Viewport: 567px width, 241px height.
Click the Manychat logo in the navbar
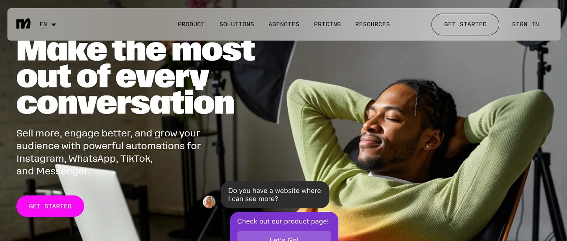click(x=23, y=24)
